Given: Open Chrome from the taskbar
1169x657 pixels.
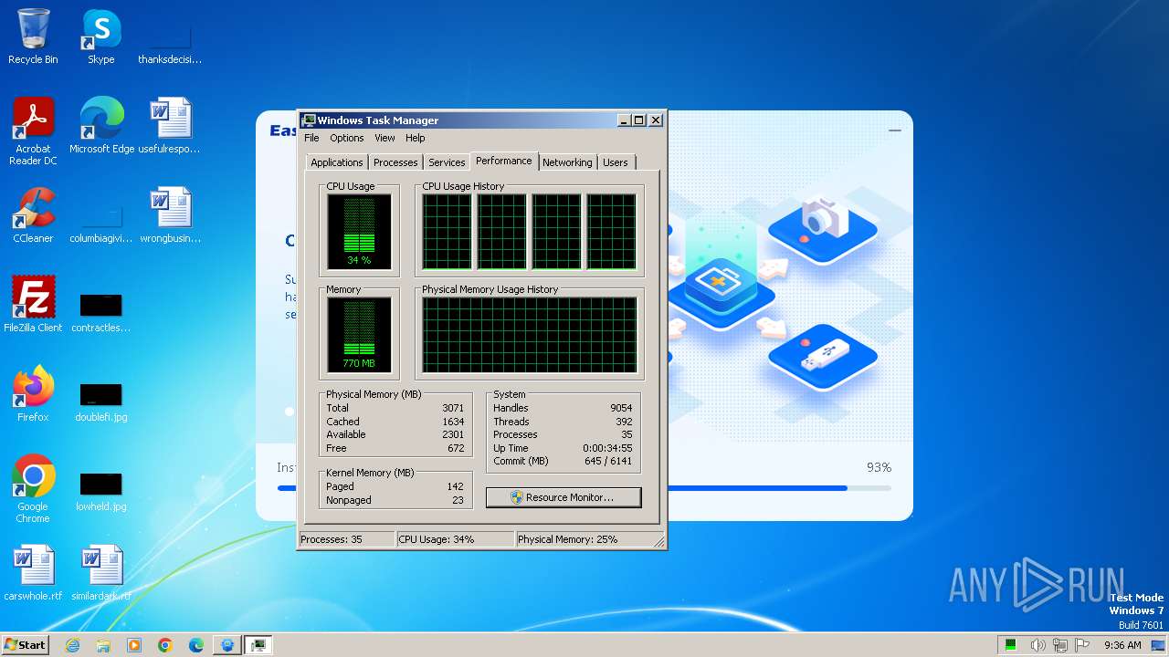Looking at the screenshot, I should coord(165,645).
